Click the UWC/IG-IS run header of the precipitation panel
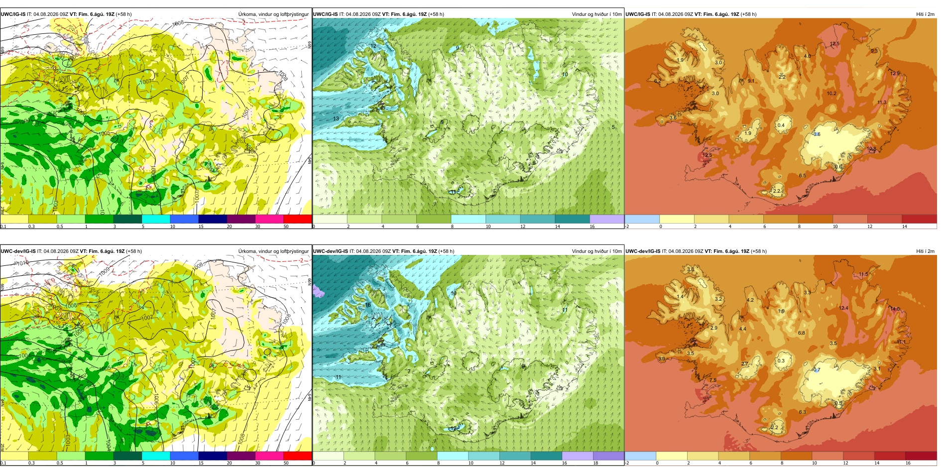Image resolution: width=946 pixels, height=473 pixels. [x=66, y=14]
